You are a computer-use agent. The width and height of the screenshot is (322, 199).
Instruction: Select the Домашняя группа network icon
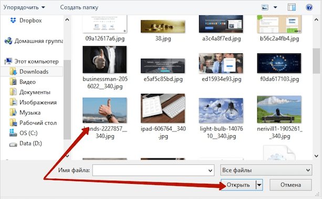pyautogui.click(x=8, y=41)
